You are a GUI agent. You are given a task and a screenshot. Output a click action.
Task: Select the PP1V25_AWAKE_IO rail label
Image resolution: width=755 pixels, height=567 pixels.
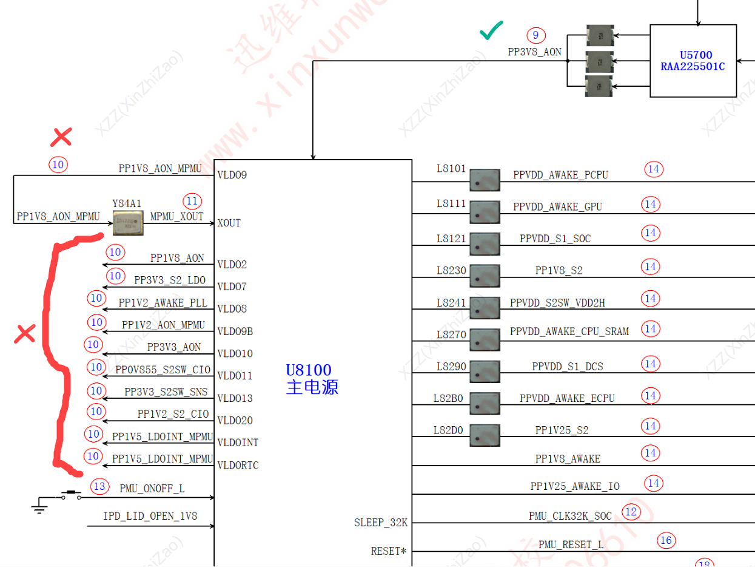coord(575,487)
